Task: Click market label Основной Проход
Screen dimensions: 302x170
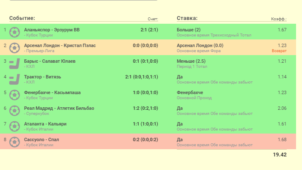Action: pyautogui.click(x=194, y=98)
